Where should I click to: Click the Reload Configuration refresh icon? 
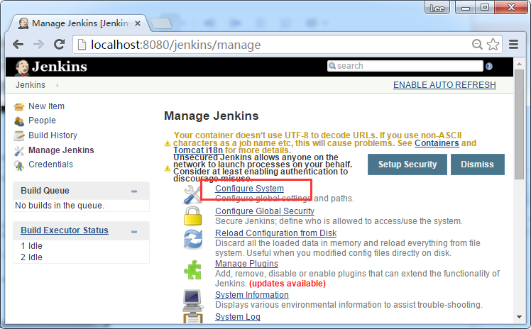(x=193, y=239)
